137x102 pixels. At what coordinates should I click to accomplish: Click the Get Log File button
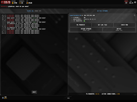pos(102,25)
